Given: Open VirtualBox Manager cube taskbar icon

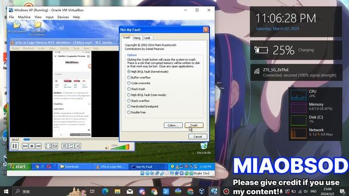Looking at the screenshot, I should point(202,191).
